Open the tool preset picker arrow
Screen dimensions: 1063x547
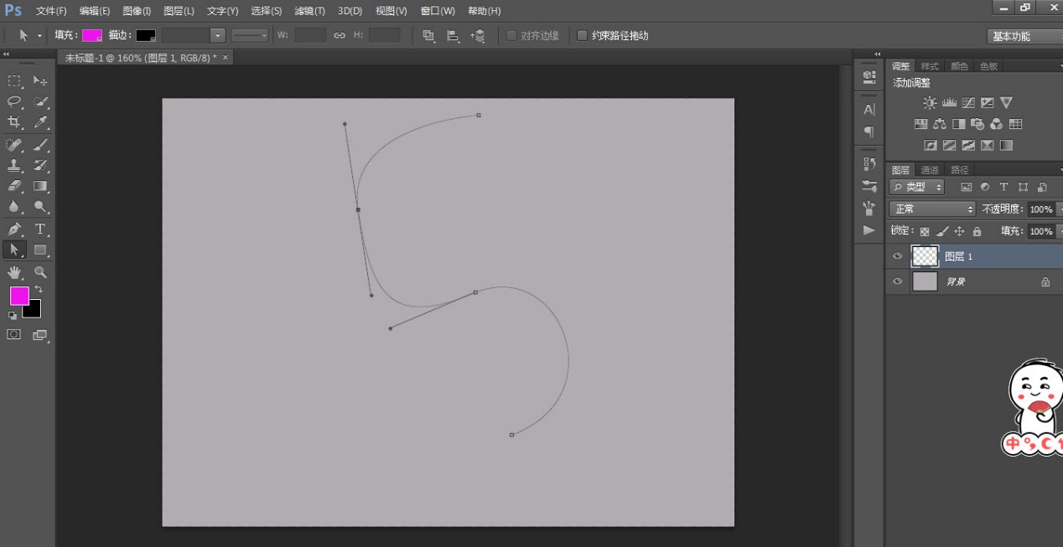[x=39, y=35]
